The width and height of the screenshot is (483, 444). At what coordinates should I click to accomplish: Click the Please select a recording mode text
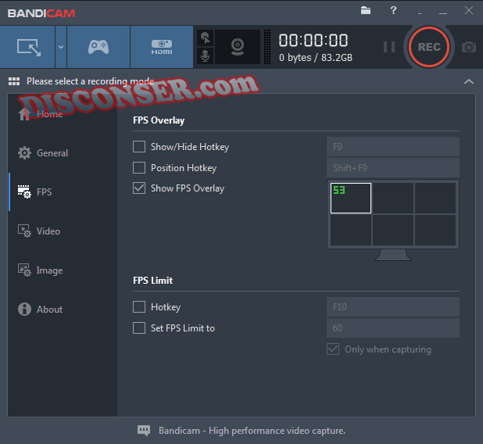[90, 81]
